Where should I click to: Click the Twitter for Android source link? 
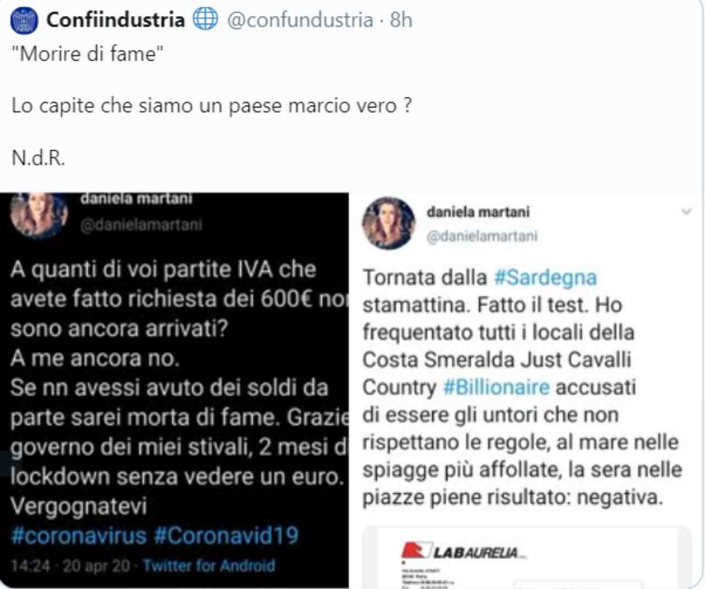(209, 565)
